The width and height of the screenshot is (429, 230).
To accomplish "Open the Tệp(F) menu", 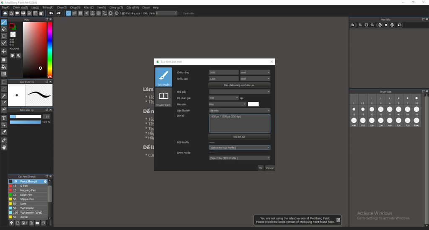I will [5, 8].
